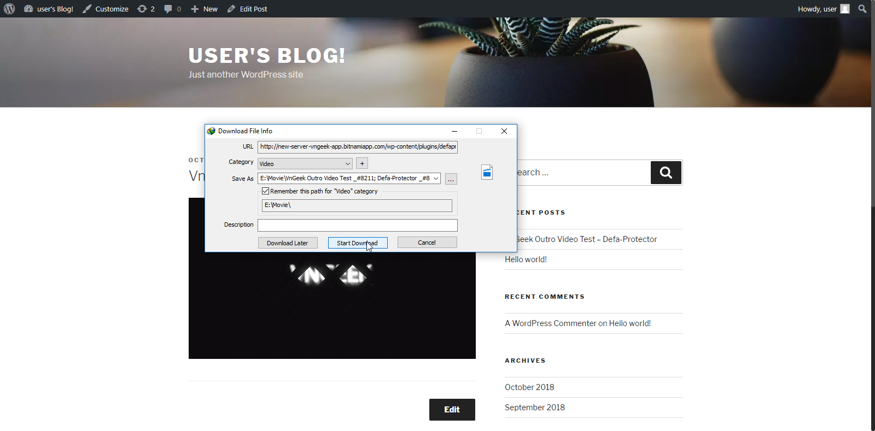The height and width of the screenshot is (431, 875).
Task: Open the Howdy, user account menu
Action: pos(823,9)
